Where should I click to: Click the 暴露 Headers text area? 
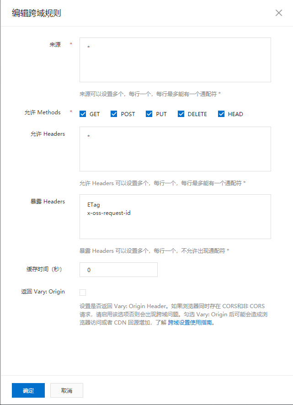(x=175, y=217)
